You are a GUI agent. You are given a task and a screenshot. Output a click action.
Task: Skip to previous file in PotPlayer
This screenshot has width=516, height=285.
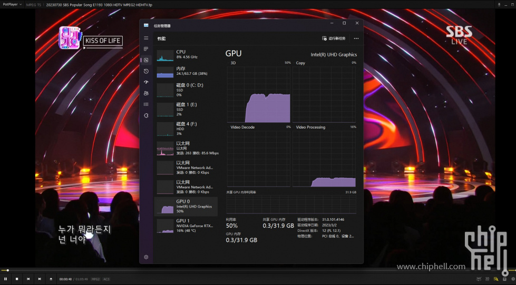(28, 279)
